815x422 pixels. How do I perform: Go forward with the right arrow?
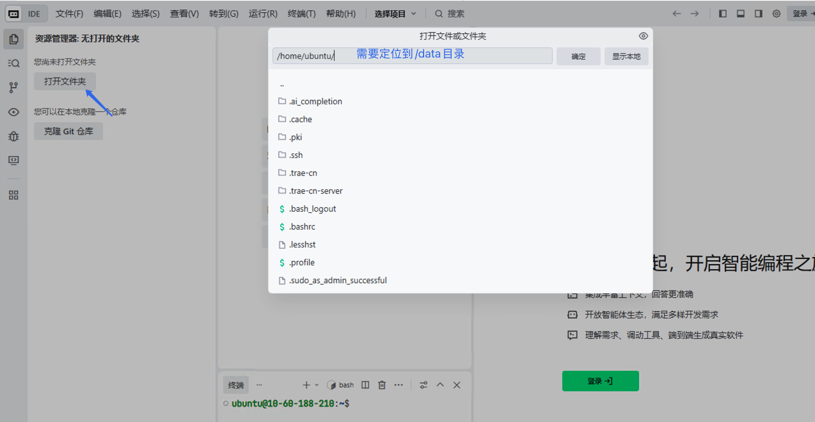(695, 13)
